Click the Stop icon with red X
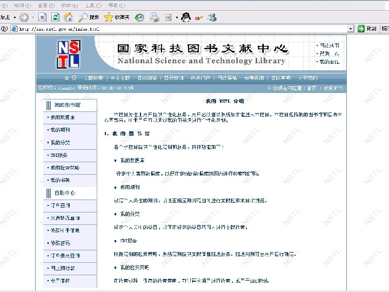This screenshot has width=389, height=292. [43, 17]
